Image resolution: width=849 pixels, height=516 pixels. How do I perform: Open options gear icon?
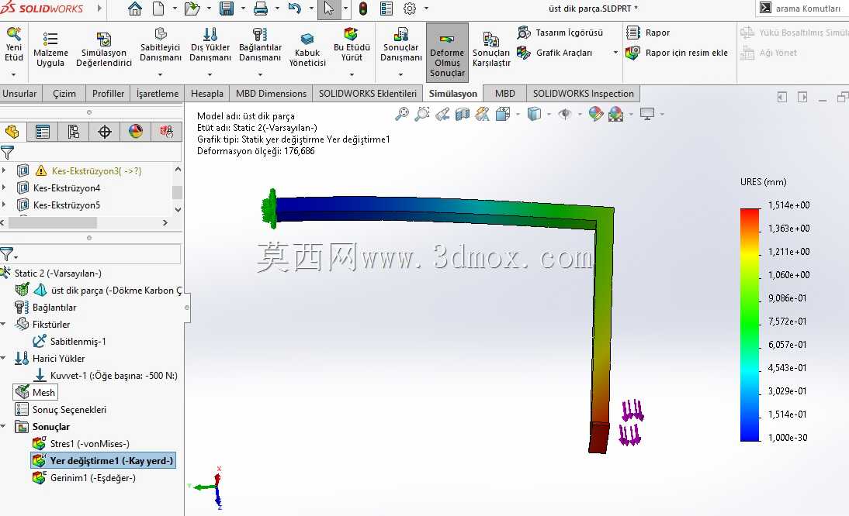[410, 9]
